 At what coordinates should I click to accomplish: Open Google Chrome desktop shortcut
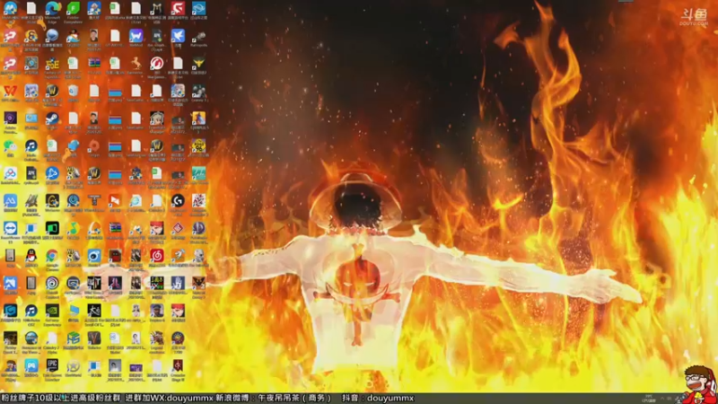click(x=52, y=256)
